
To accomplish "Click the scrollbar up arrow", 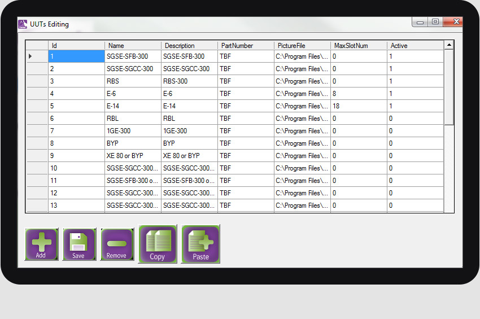I will pos(449,45).
